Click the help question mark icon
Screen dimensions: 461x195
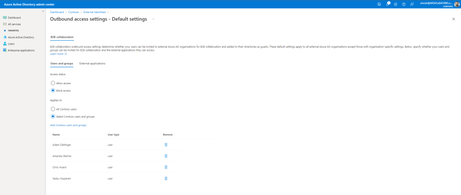pyautogui.click(x=403, y=4)
